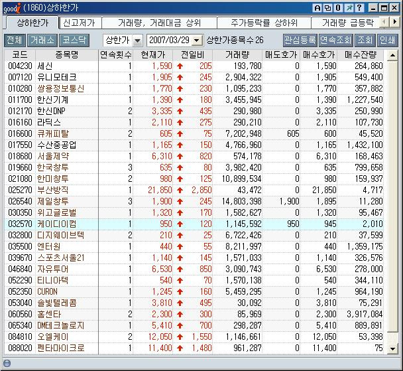This screenshot has width=403, height=371.
Task: Select the 제일창투 stock name
Action: coord(52,202)
